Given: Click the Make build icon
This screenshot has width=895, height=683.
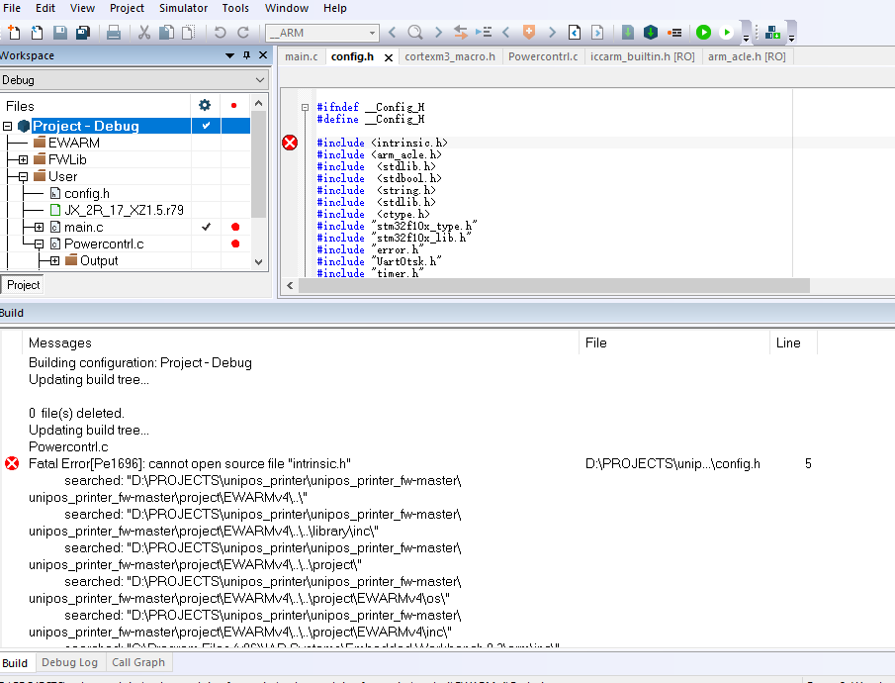Looking at the screenshot, I should [650, 33].
